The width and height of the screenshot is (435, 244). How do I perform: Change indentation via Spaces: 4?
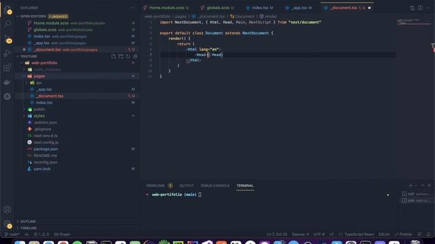[x=300, y=235]
